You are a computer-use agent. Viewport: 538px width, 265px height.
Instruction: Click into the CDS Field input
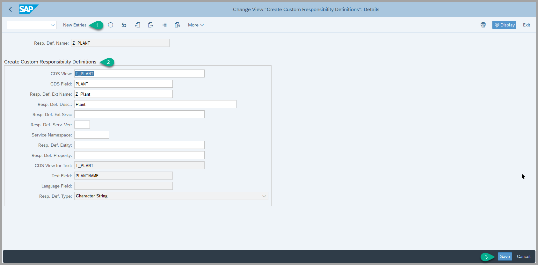(123, 84)
